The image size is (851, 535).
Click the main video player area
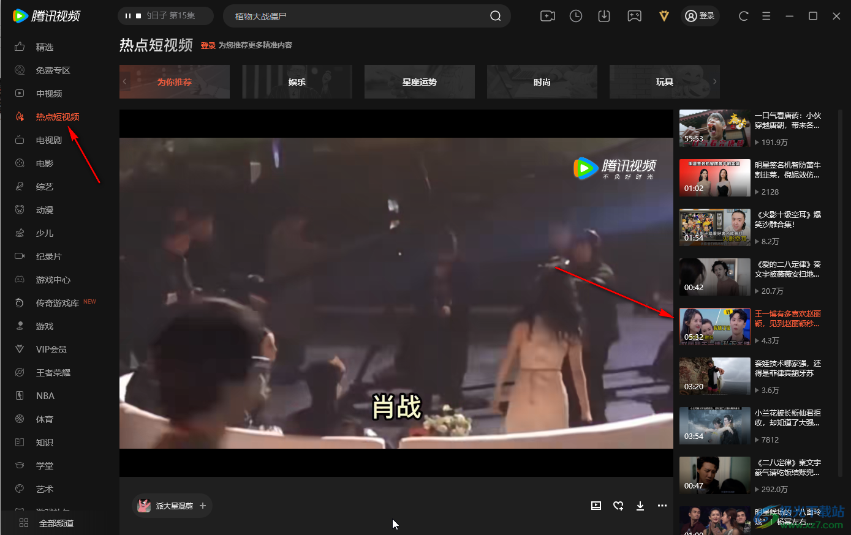(x=396, y=293)
